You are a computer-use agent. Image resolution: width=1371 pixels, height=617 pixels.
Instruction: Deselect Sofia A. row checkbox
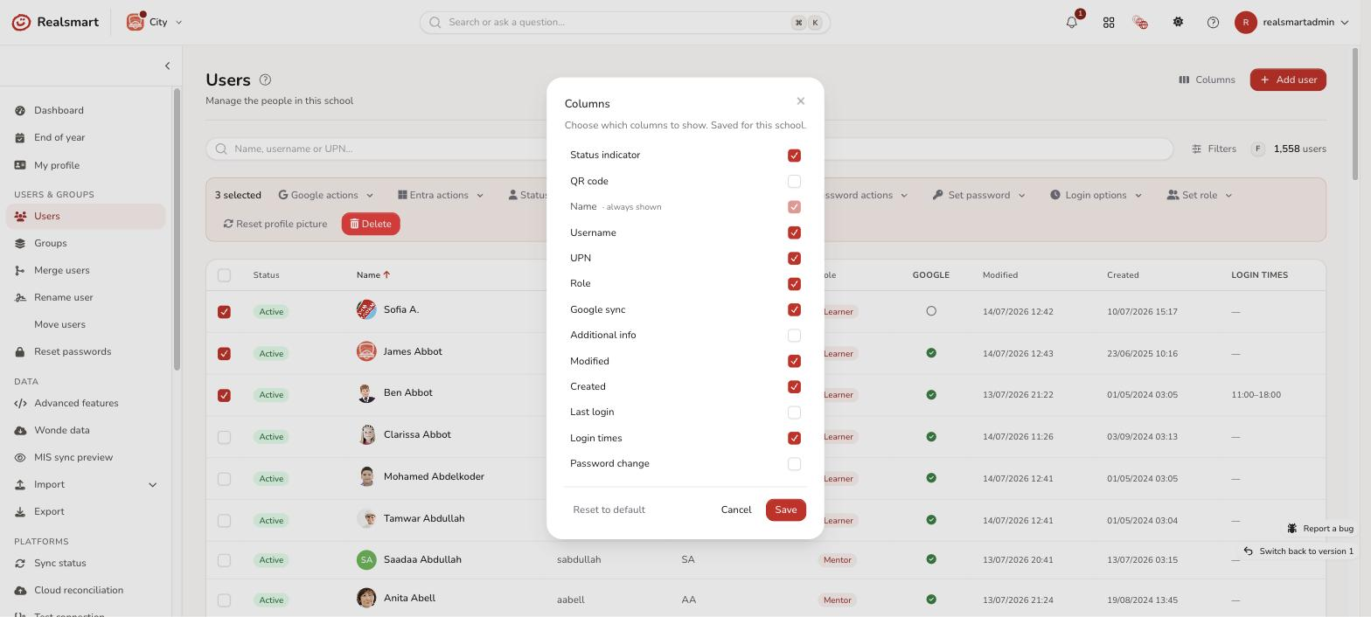pyautogui.click(x=224, y=312)
